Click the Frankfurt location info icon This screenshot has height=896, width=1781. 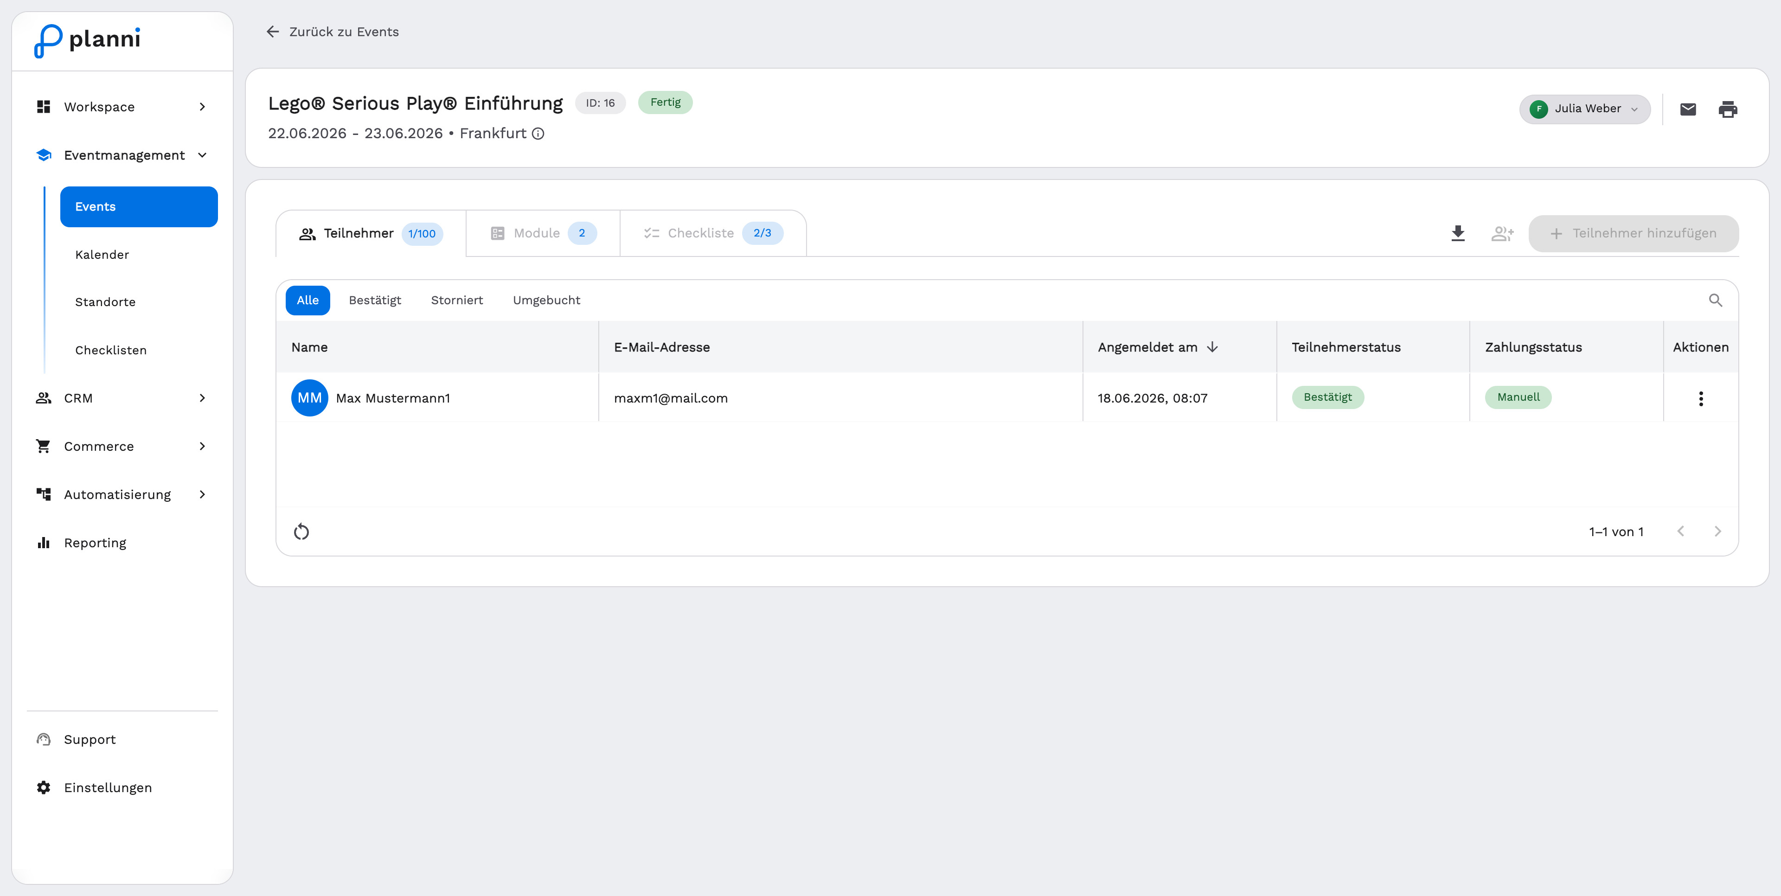(538, 134)
